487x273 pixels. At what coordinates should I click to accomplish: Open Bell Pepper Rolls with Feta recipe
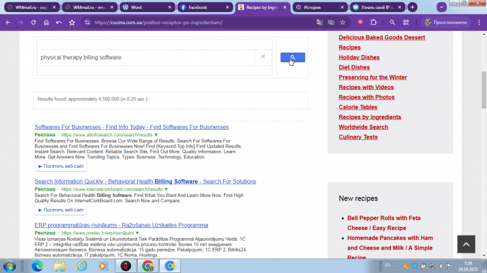coord(384,223)
